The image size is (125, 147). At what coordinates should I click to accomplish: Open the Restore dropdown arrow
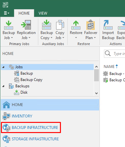[76, 38]
